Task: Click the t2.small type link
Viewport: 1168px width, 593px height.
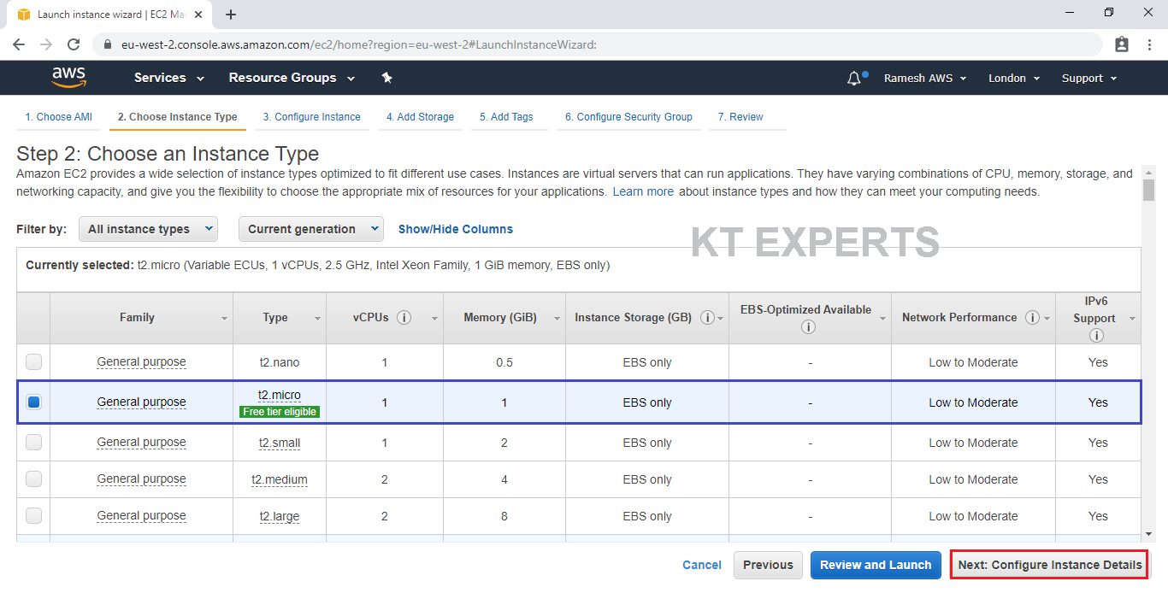Action: pos(280,443)
